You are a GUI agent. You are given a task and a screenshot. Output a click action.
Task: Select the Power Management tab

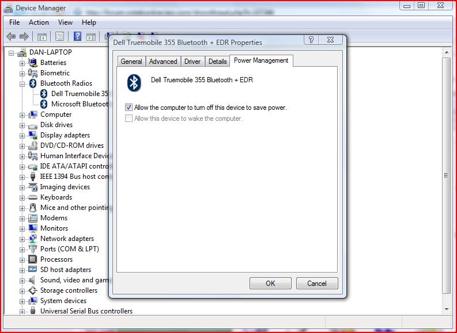click(261, 60)
